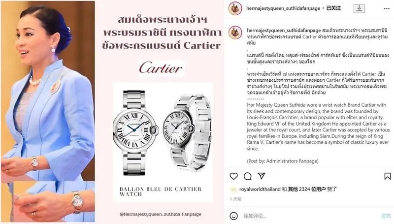Open comments via speech bubble icon
This screenshot has width=394, height=224.
click(x=248, y=176)
